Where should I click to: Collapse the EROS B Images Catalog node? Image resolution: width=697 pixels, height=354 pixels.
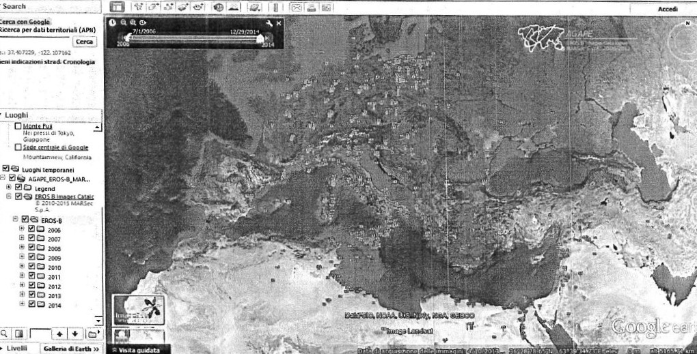click(x=8, y=196)
